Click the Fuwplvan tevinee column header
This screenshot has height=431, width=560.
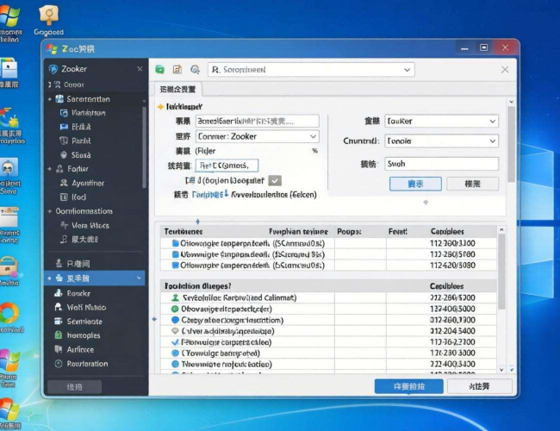(298, 232)
